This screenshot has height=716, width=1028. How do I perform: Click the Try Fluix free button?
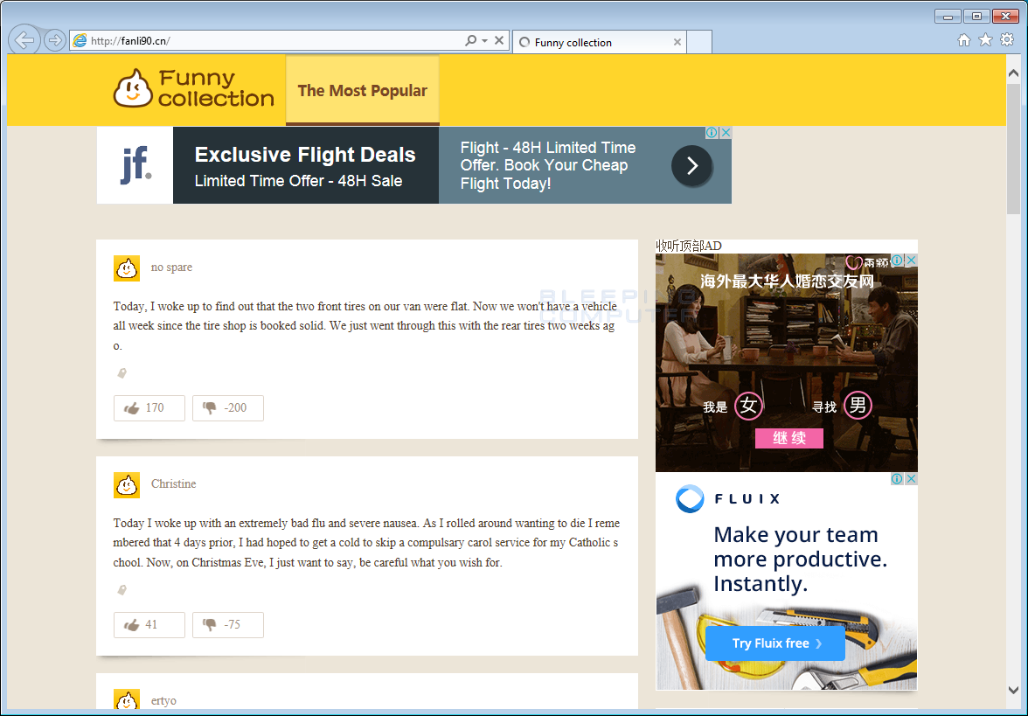(774, 643)
